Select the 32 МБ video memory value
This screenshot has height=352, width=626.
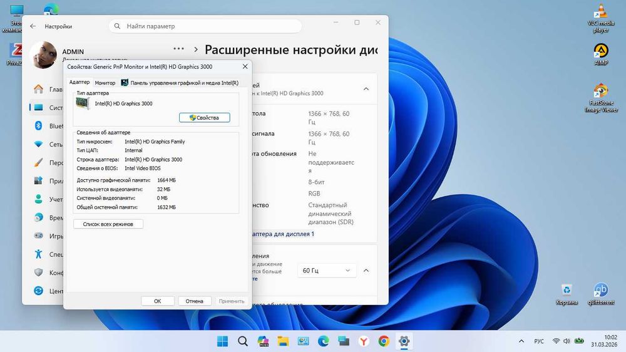[163, 189]
